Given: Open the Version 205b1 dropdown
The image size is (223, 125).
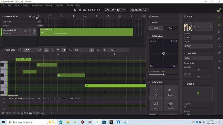Looking at the screenshot, I should [198, 38].
